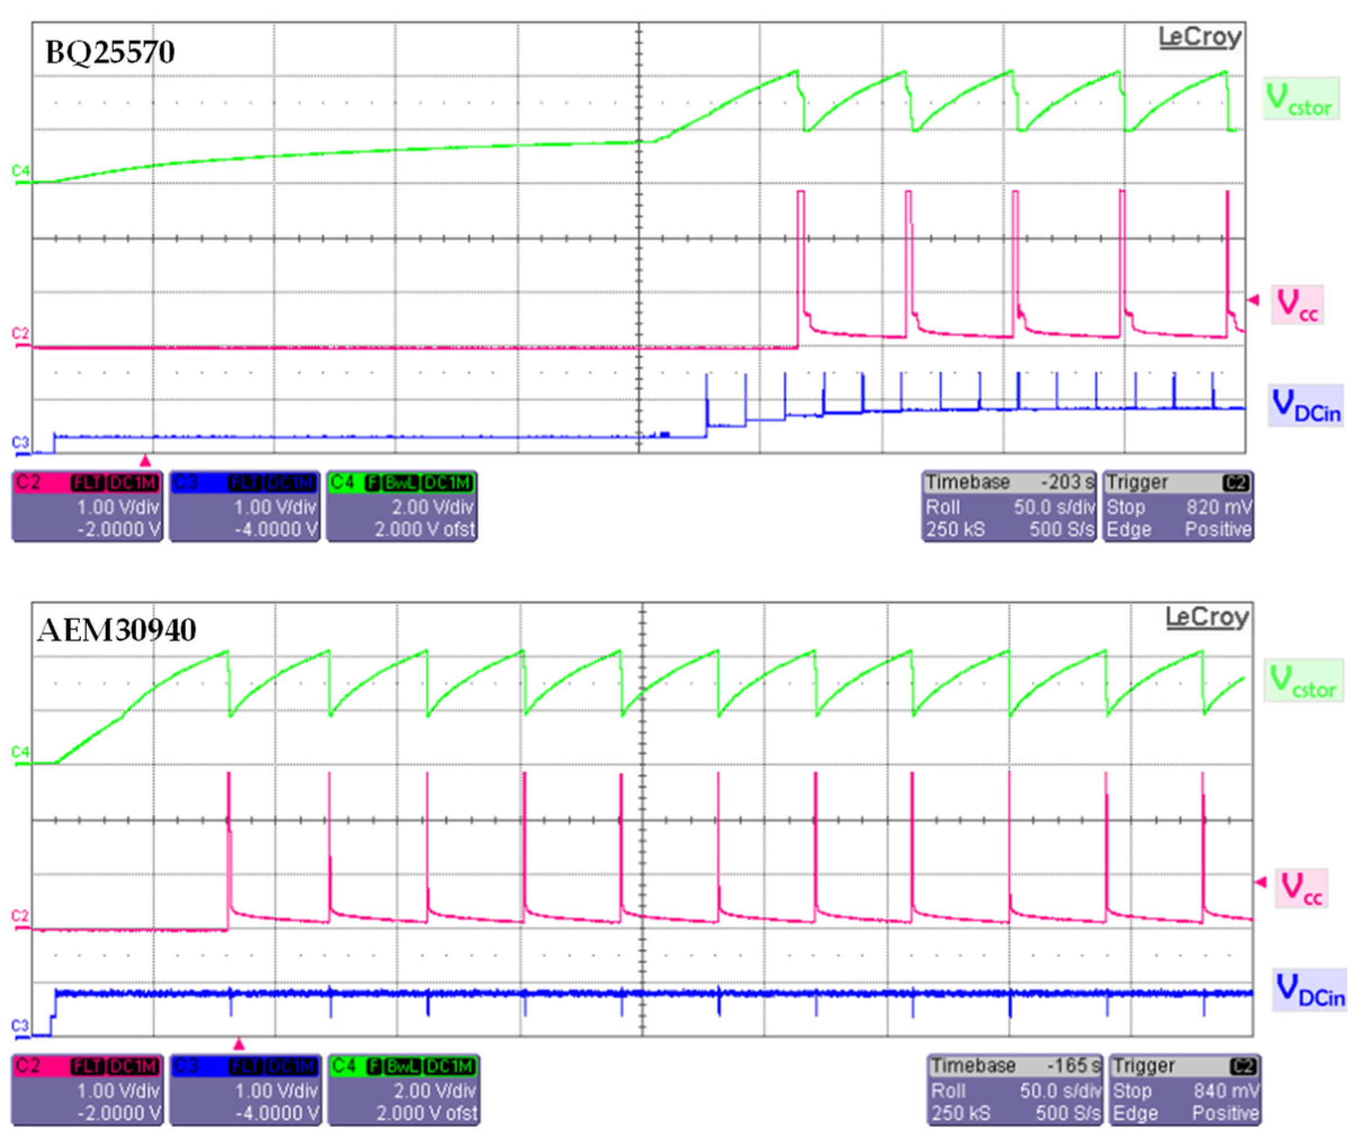Click the C2 channel box in the BQ25570 capture
This screenshot has height=1141, width=1358.
pos(87,506)
